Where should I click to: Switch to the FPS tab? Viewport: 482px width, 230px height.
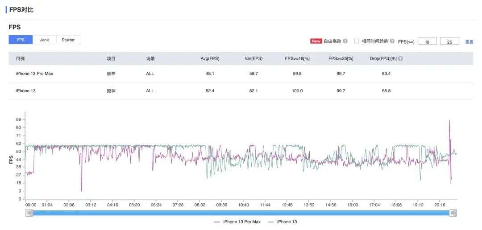pyautogui.click(x=21, y=40)
